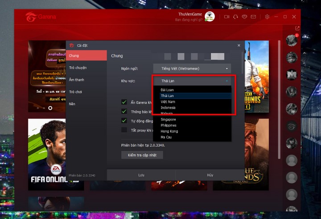Screen dimensions: 321x219
Task: Click the video camera icon in header
Action: pos(226,17)
